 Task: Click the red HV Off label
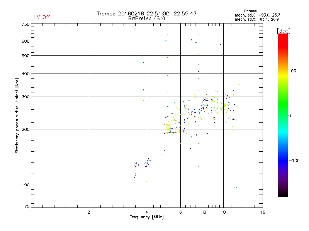tap(42, 17)
